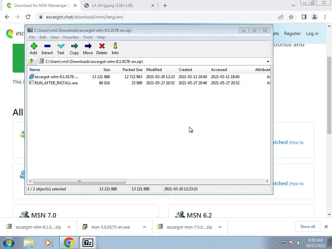
Task: Click the 7-Zip taskbar icon
Action: (88, 243)
